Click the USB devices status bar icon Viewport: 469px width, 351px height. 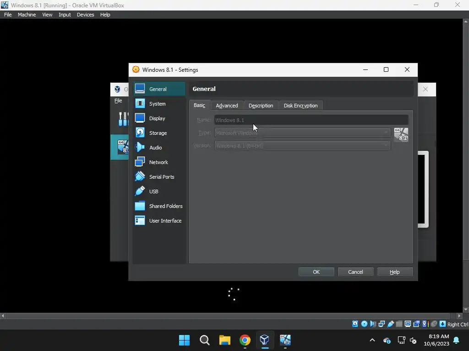[390, 324]
